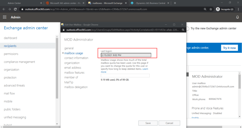
Task: Select mailbox usage in the mailbox dialog
Action: pyautogui.click(x=74, y=53)
